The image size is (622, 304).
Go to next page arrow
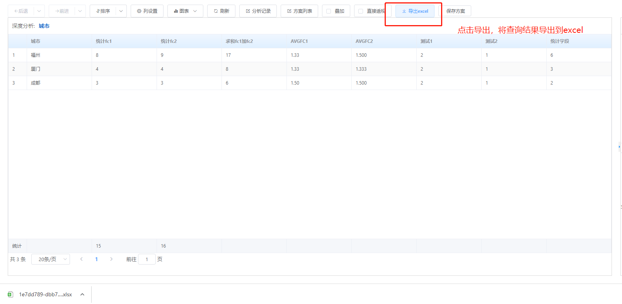pyautogui.click(x=111, y=259)
